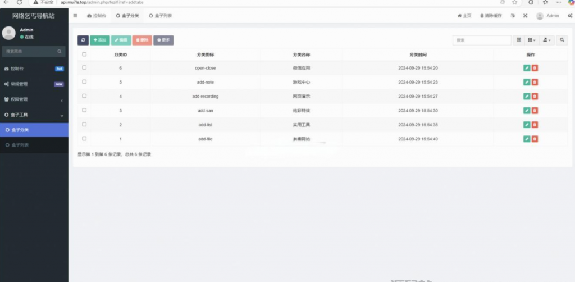Toggle the sidebar hamburger menu icon
This screenshot has height=282, width=575.
[75, 16]
